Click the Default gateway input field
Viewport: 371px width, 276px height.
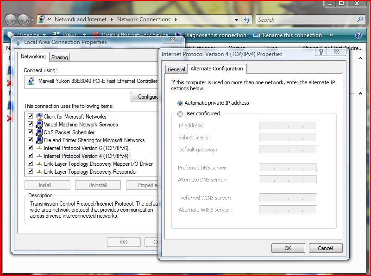288,150
